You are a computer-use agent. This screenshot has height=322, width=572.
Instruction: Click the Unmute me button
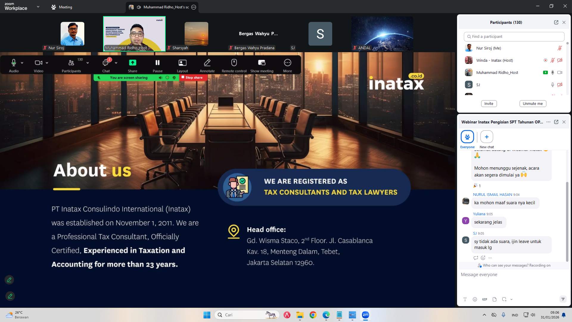(533, 103)
